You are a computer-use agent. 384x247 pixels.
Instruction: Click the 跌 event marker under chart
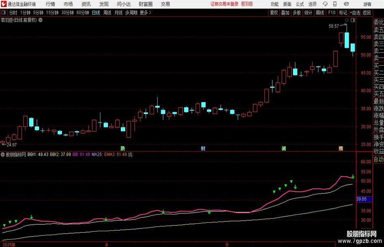click(123, 148)
